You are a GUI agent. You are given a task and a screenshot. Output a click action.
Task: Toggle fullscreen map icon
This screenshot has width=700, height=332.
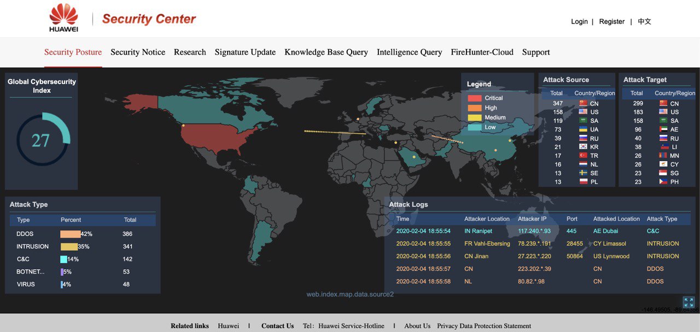[689, 302]
